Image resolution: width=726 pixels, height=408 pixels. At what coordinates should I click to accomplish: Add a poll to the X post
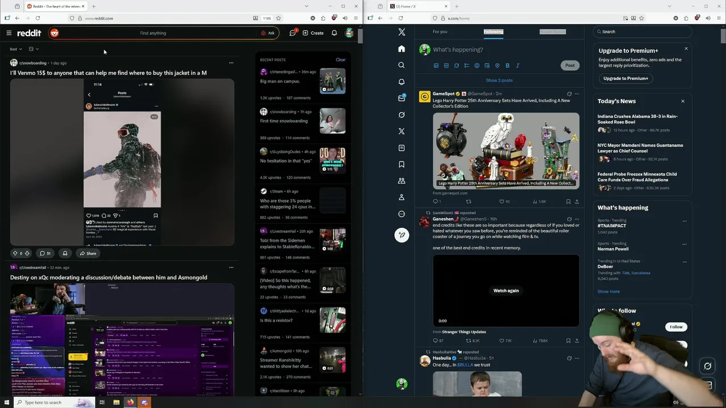coord(467,66)
